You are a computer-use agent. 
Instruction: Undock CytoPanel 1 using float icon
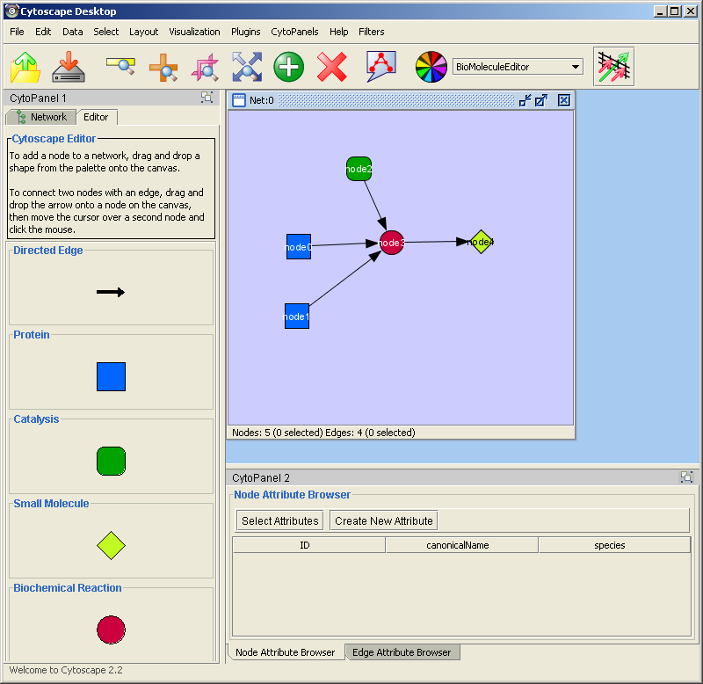coord(207,98)
